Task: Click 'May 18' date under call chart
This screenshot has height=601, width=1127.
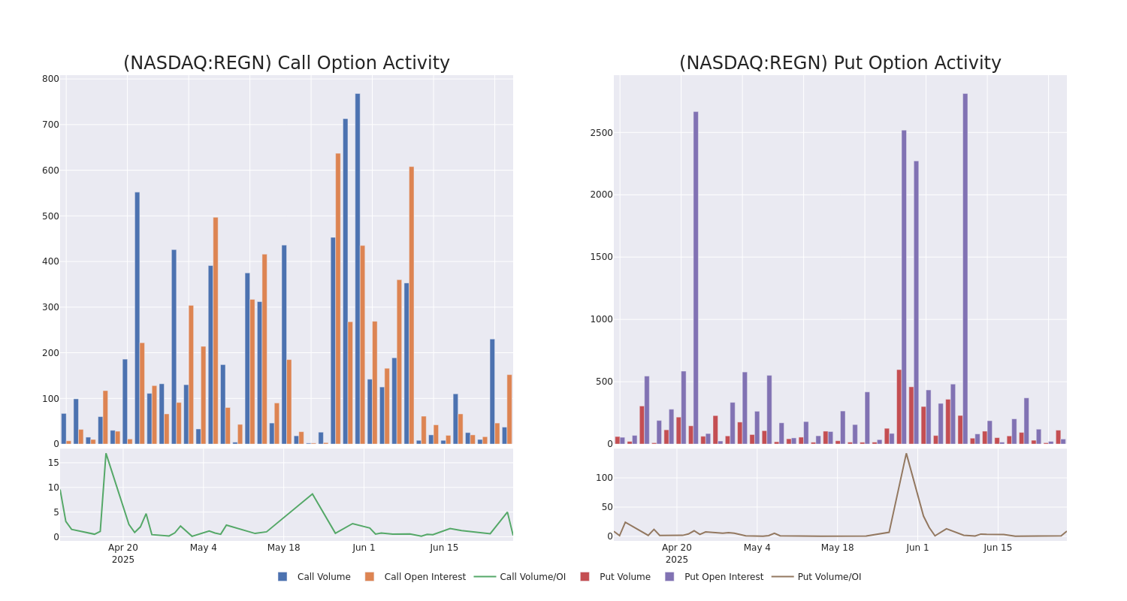Action: coord(284,548)
